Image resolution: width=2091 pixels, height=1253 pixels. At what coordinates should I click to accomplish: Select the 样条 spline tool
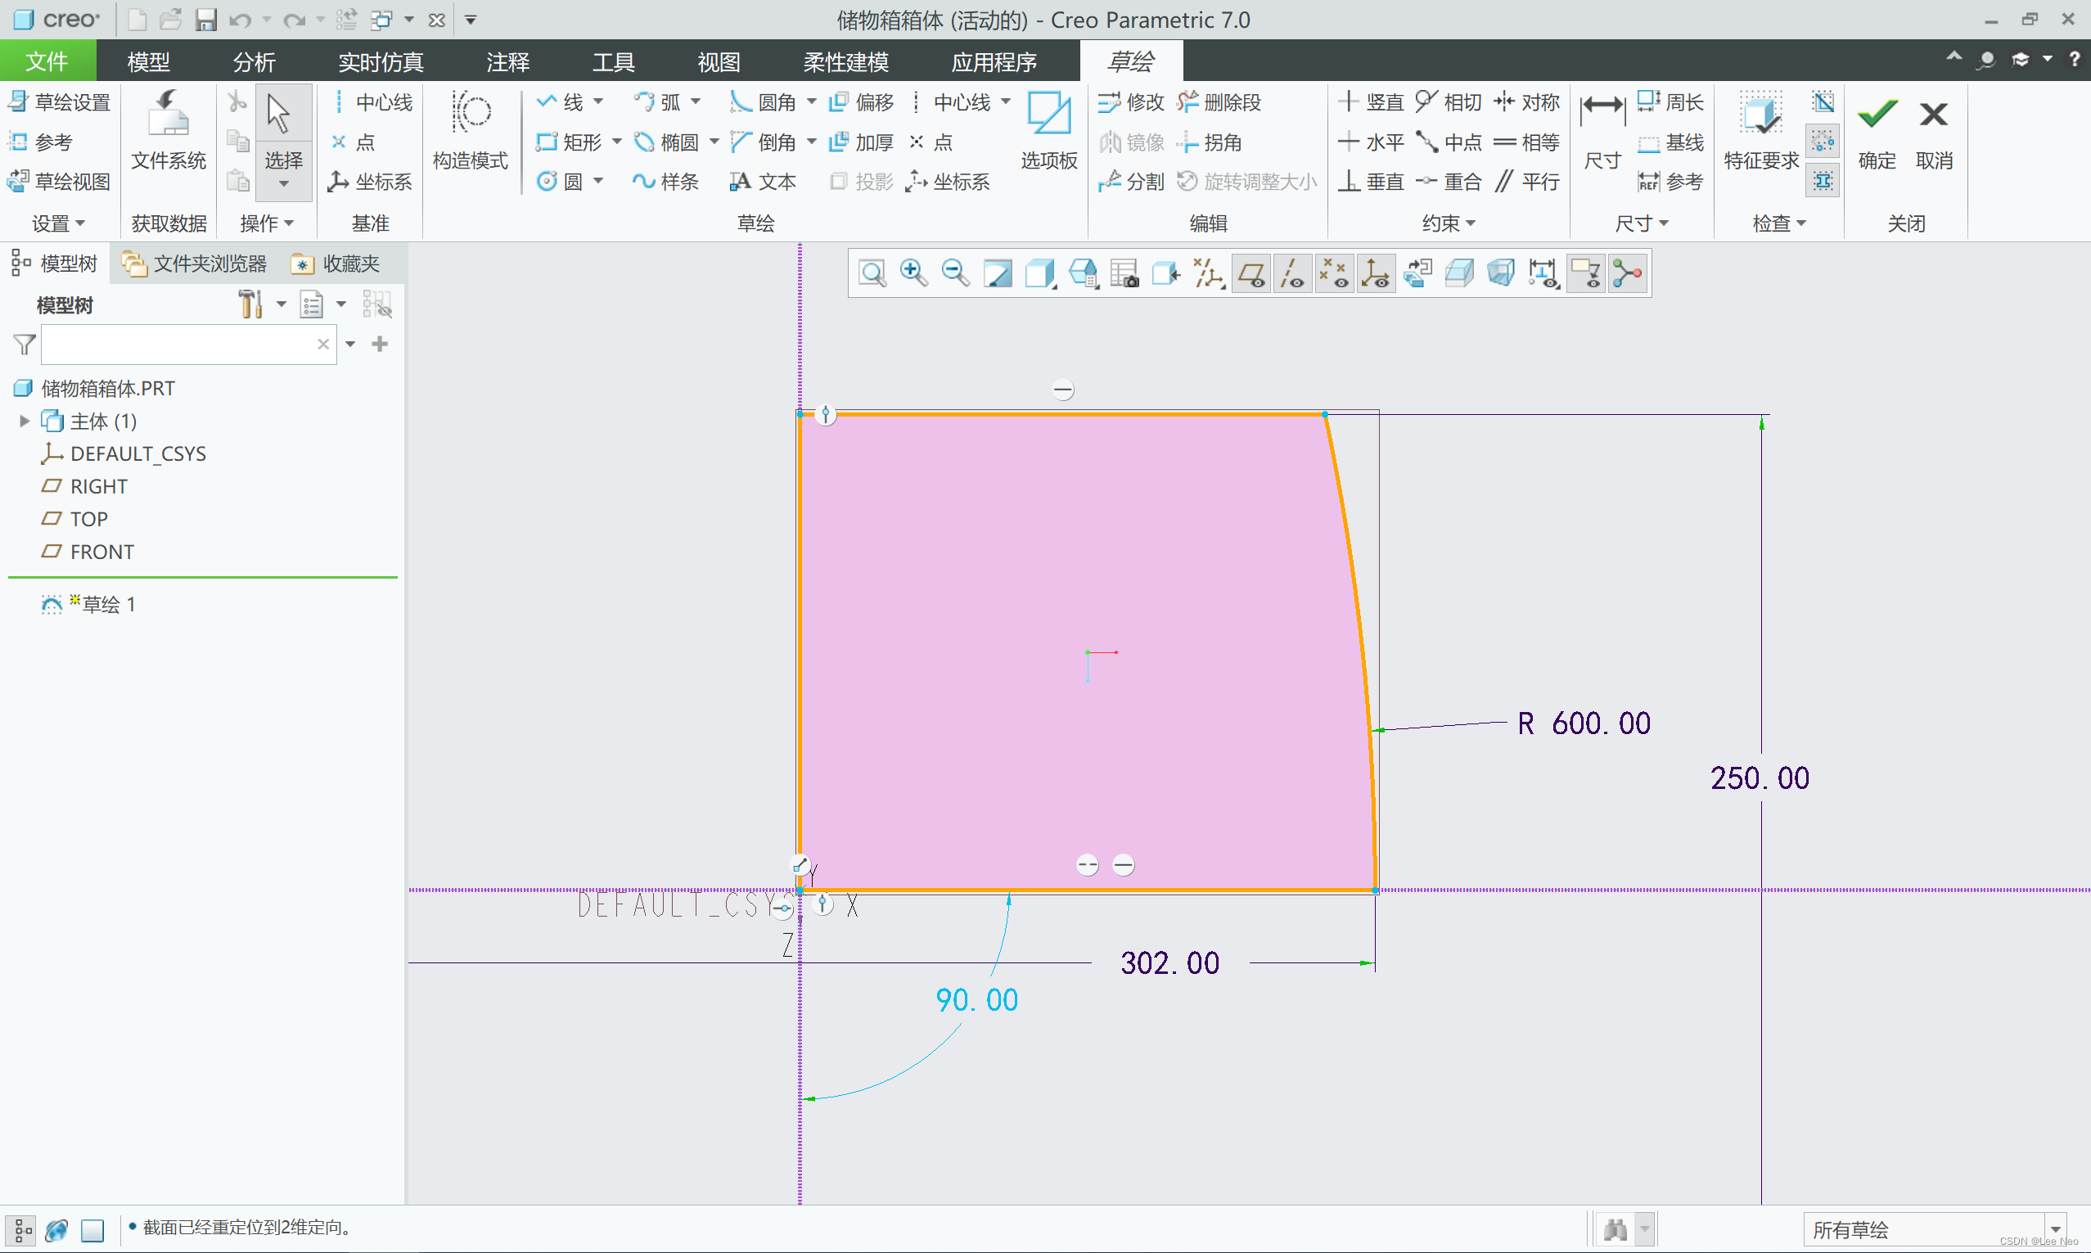pos(665,182)
